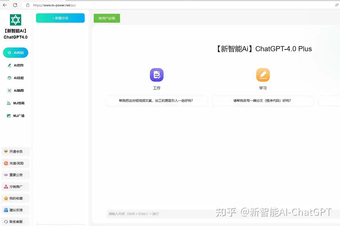Image resolution: width=340 pixels, height=226 pixels.
Task: Click the orange 学习 pencil icon
Action: point(263,75)
